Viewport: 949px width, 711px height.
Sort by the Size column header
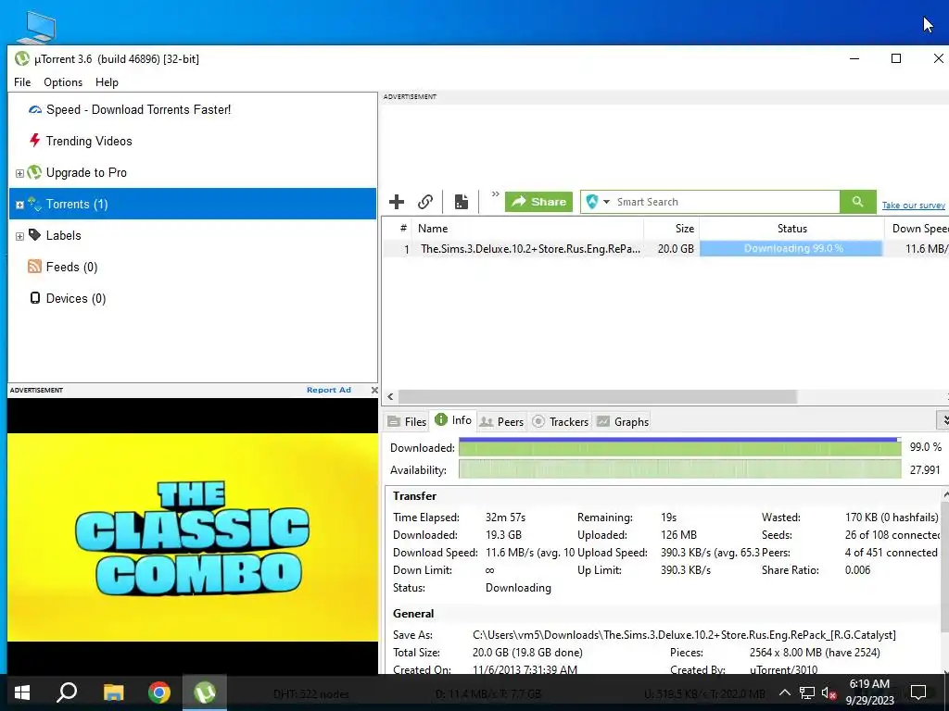672,229
